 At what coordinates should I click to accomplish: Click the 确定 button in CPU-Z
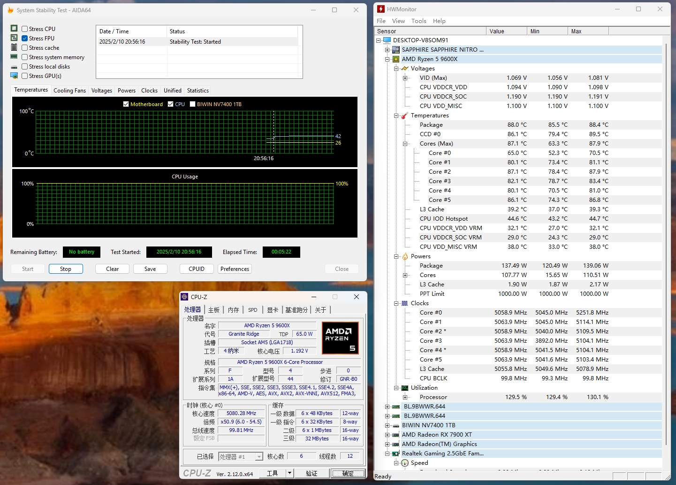pyautogui.click(x=348, y=473)
